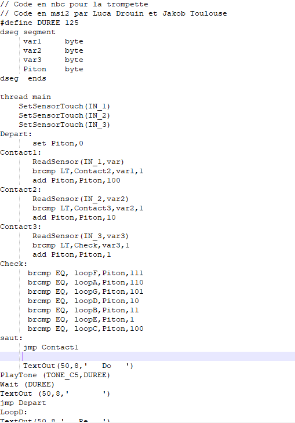This screenshot has height=423, width=295.
Task: Select the 'Depart:' label
Action: (16, 134)
